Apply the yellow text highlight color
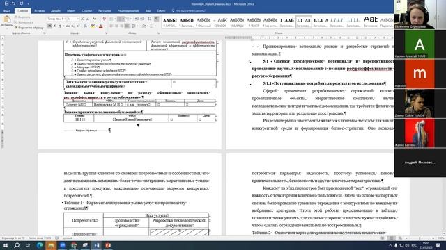Viewport: 446px width, 250px height. [x=93, y=26]
